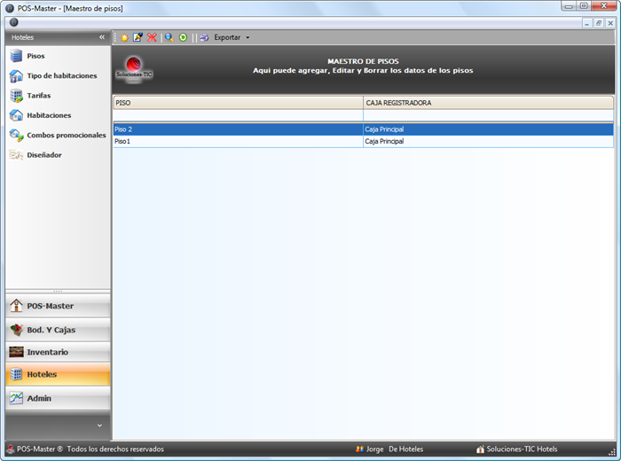Click the printer export icon

[x=204, y=37]
